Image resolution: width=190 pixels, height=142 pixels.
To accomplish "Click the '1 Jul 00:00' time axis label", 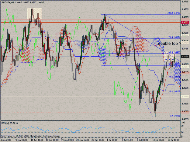I will 112,140.
